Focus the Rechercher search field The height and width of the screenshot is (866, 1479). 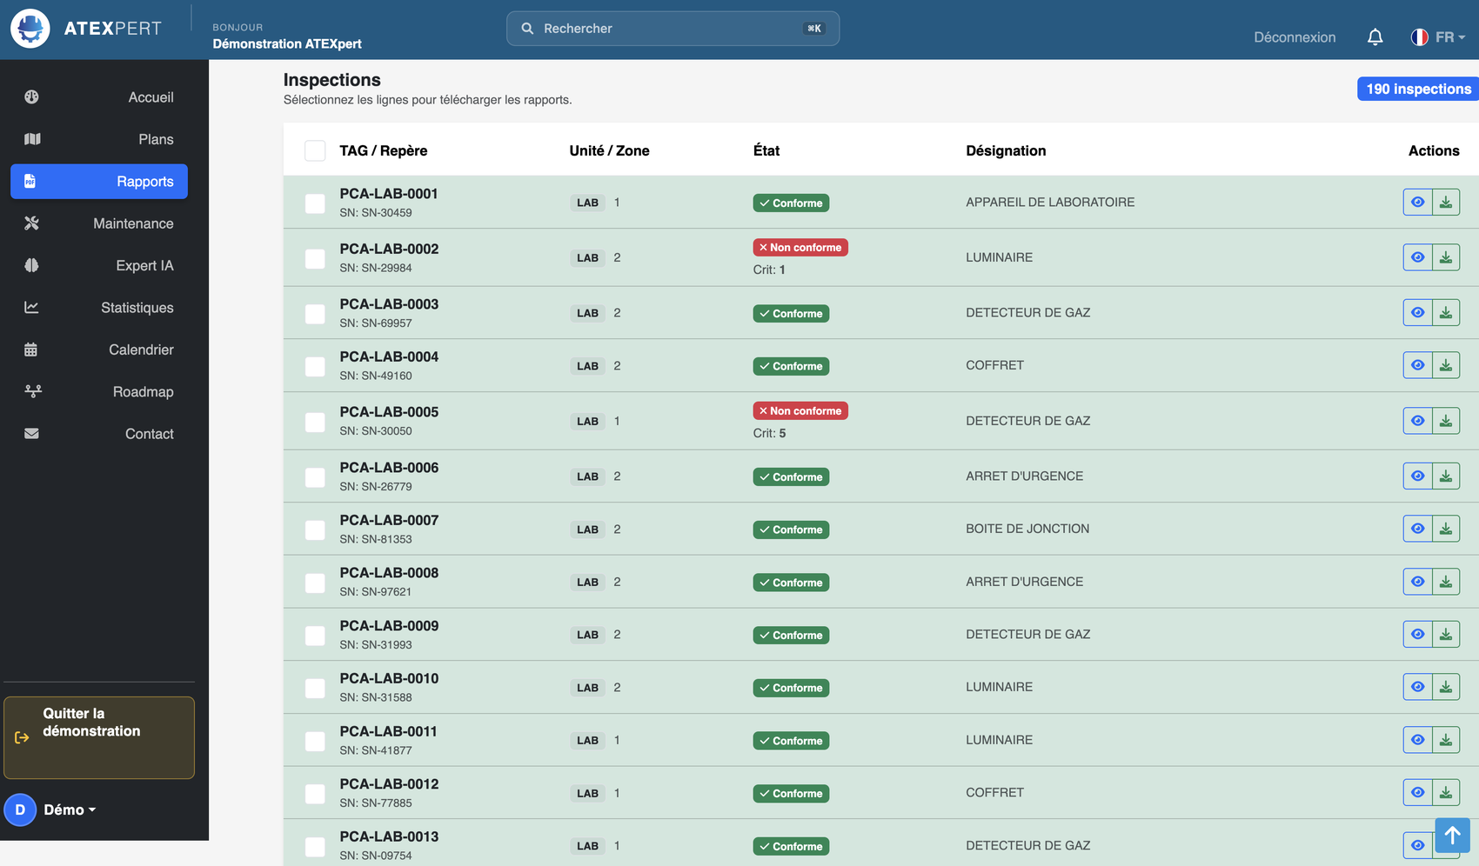point(673,29)
